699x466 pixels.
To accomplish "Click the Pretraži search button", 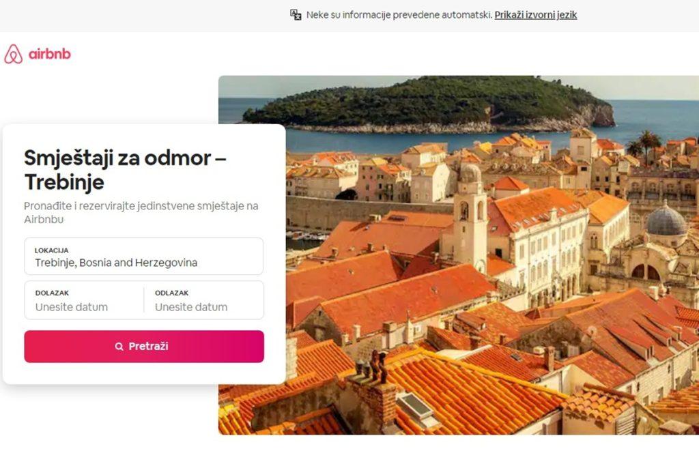I will click(144, 346).
